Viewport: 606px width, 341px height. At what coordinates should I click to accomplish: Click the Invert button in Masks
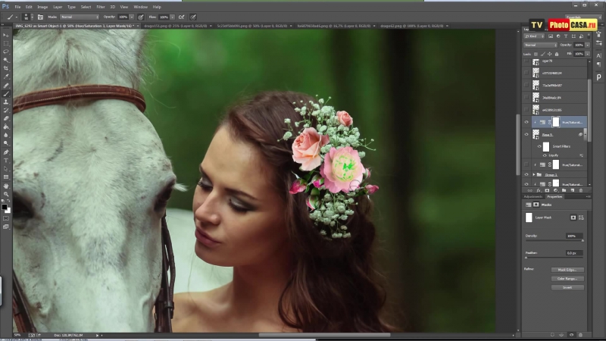pos(567,287)
